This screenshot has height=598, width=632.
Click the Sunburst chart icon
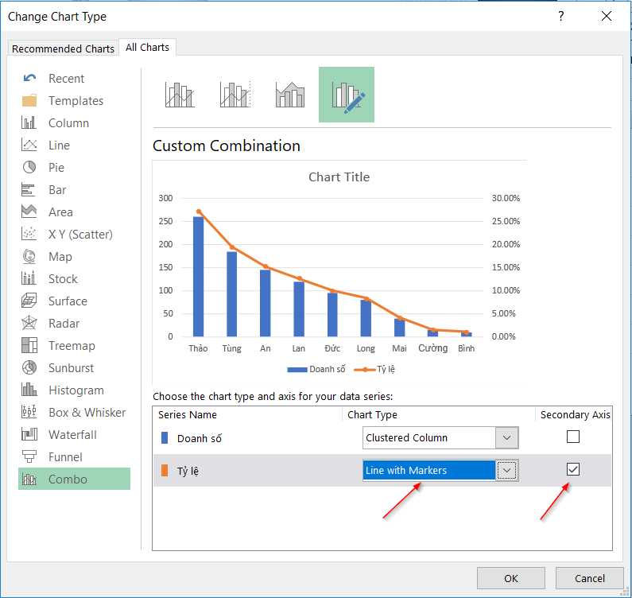29,367
